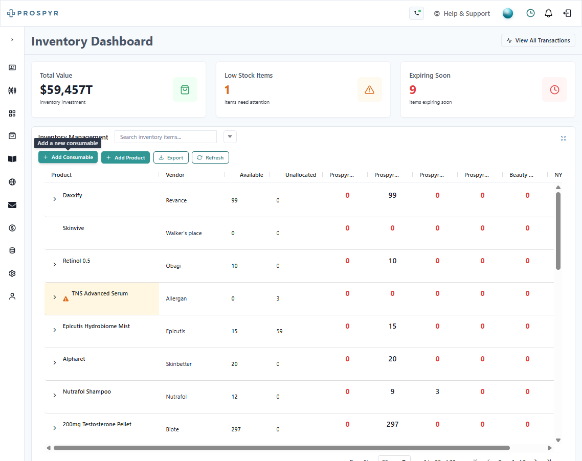582x461 pixels.
Task: Expand the Daxxify row
Action: [x=55, y=199]
